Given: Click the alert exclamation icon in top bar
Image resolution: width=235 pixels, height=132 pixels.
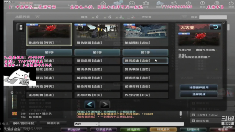Looking at the screenshot, I should click(202, 3).
